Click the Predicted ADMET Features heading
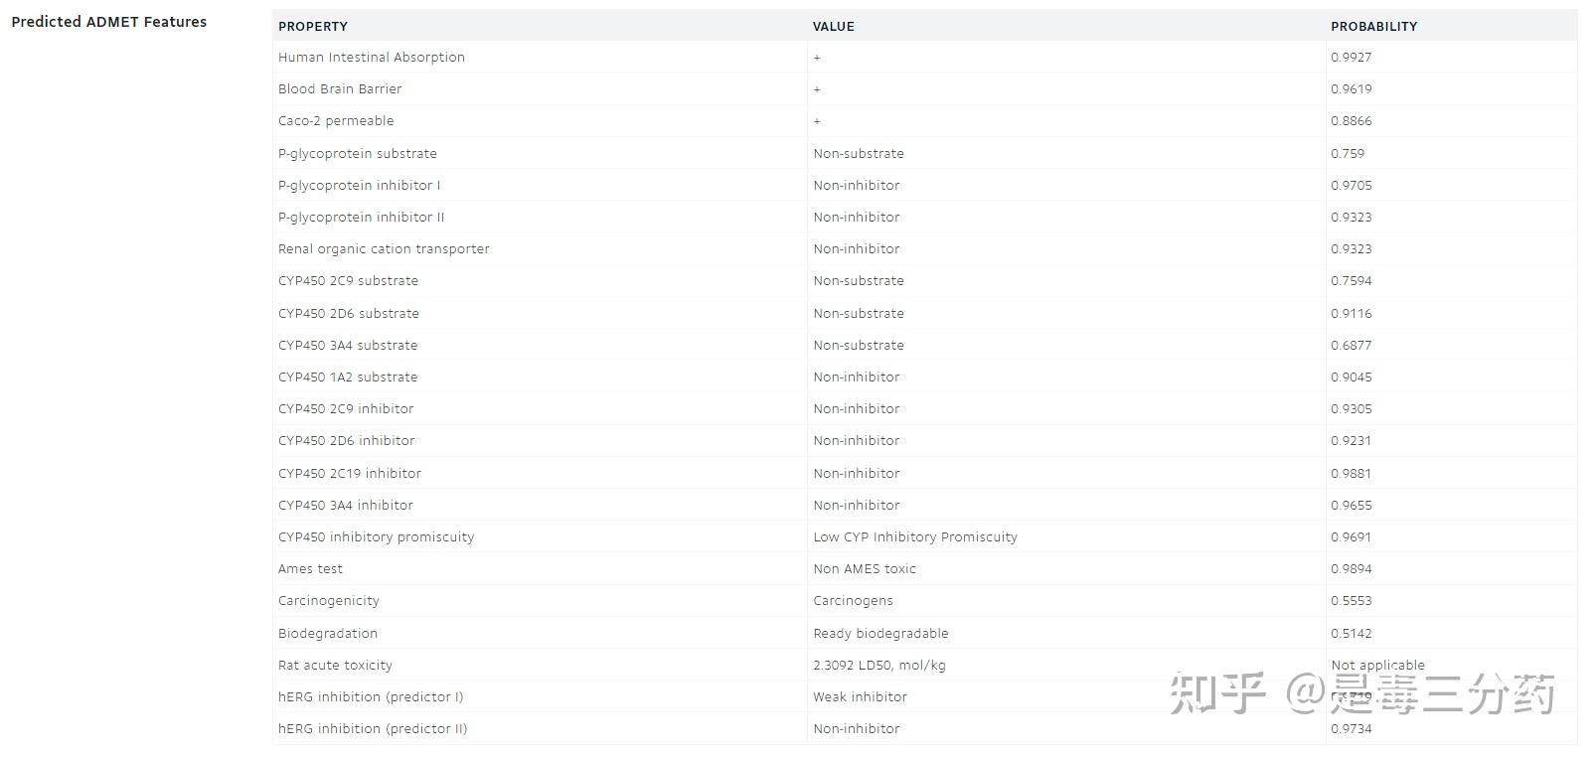The height and width of the screenshot is (758, 1596). (x=109, y=22)
